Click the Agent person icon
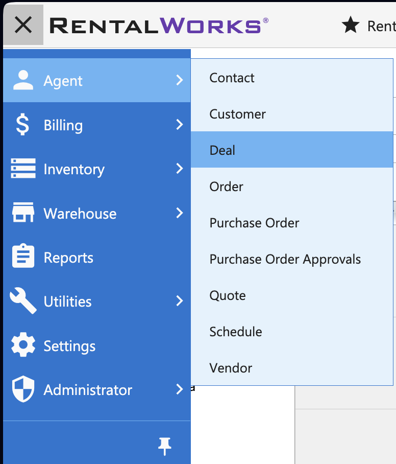 23,80
